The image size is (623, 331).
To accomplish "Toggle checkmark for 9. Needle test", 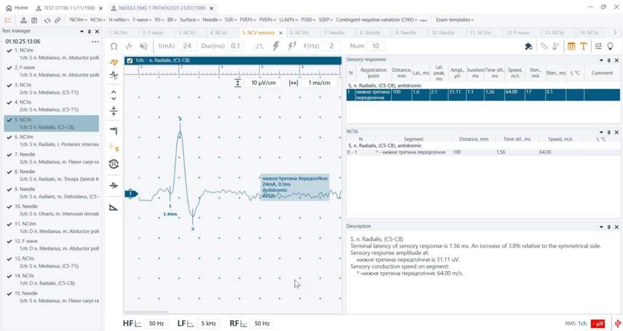I will (x=9, y=189).
